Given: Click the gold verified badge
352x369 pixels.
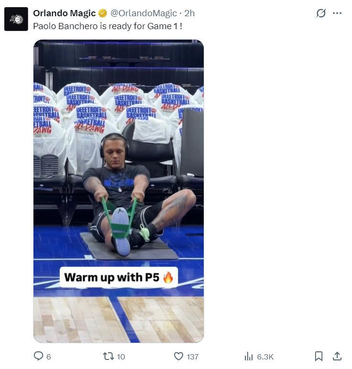Looking at the screenshot, I should (x=103, y=13).
